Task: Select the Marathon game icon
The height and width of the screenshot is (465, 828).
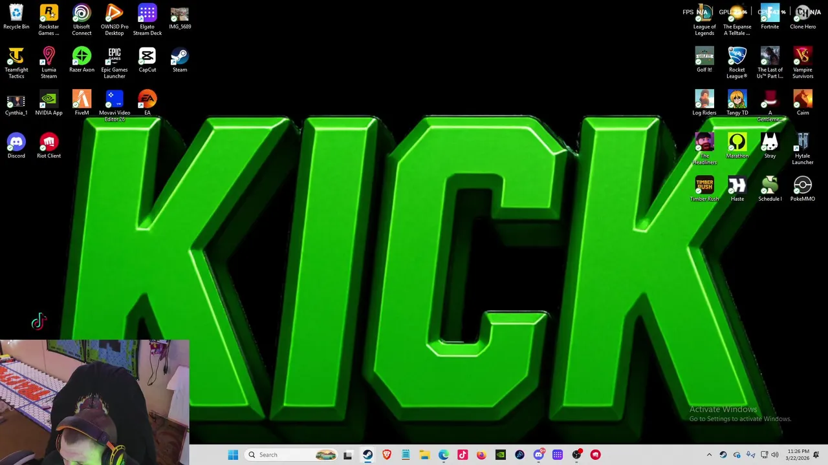Action: pos(737,146)
